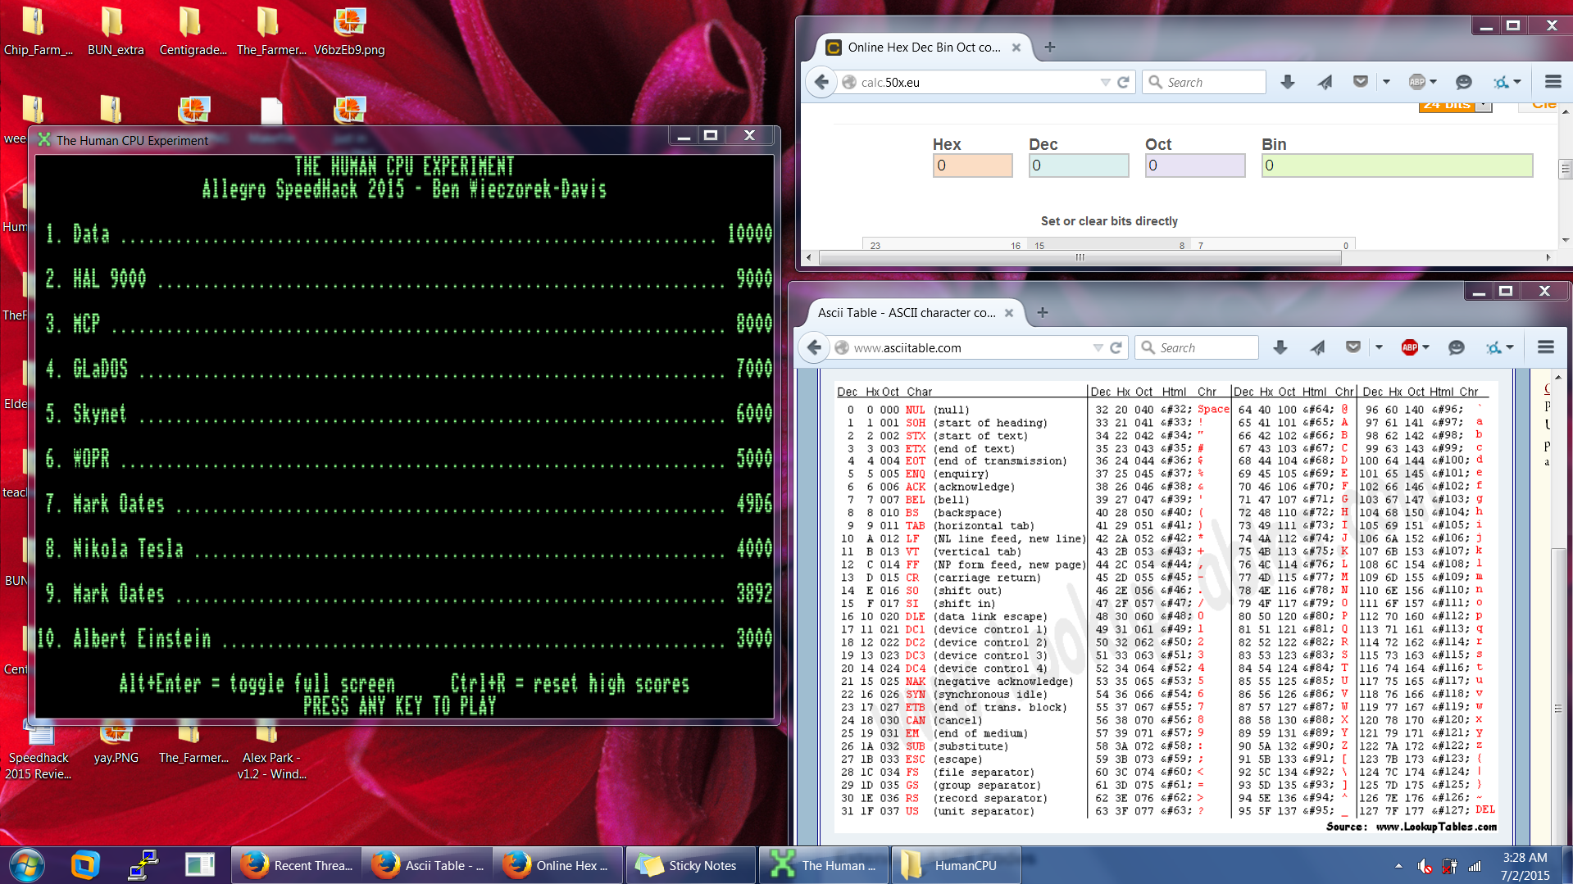This screenshot has height=884, width=1573.
Task: Click Pocket icon in calc.50x.eu toolbar
Action: pyautogui.click(x=1361, y=82)
